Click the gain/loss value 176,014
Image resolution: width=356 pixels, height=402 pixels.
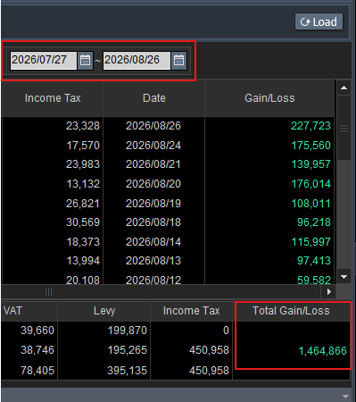pyautogui.click(x=310, y=184)
